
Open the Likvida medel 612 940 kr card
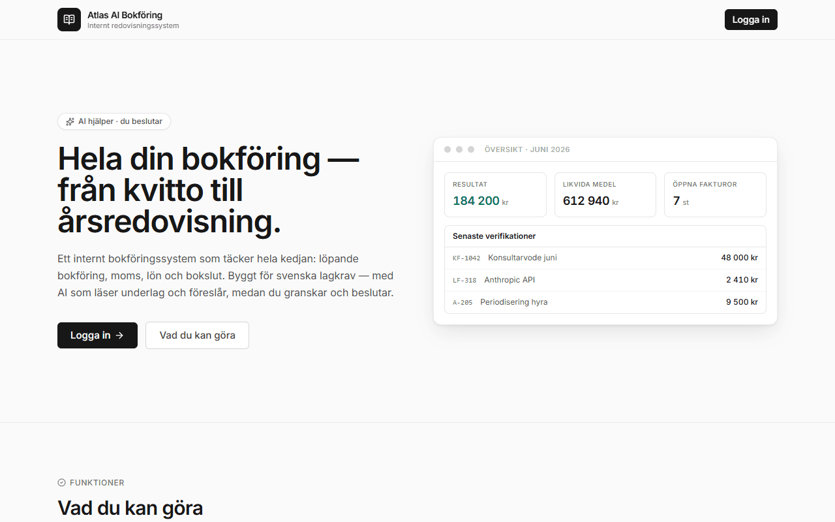(x=605, y=194)
